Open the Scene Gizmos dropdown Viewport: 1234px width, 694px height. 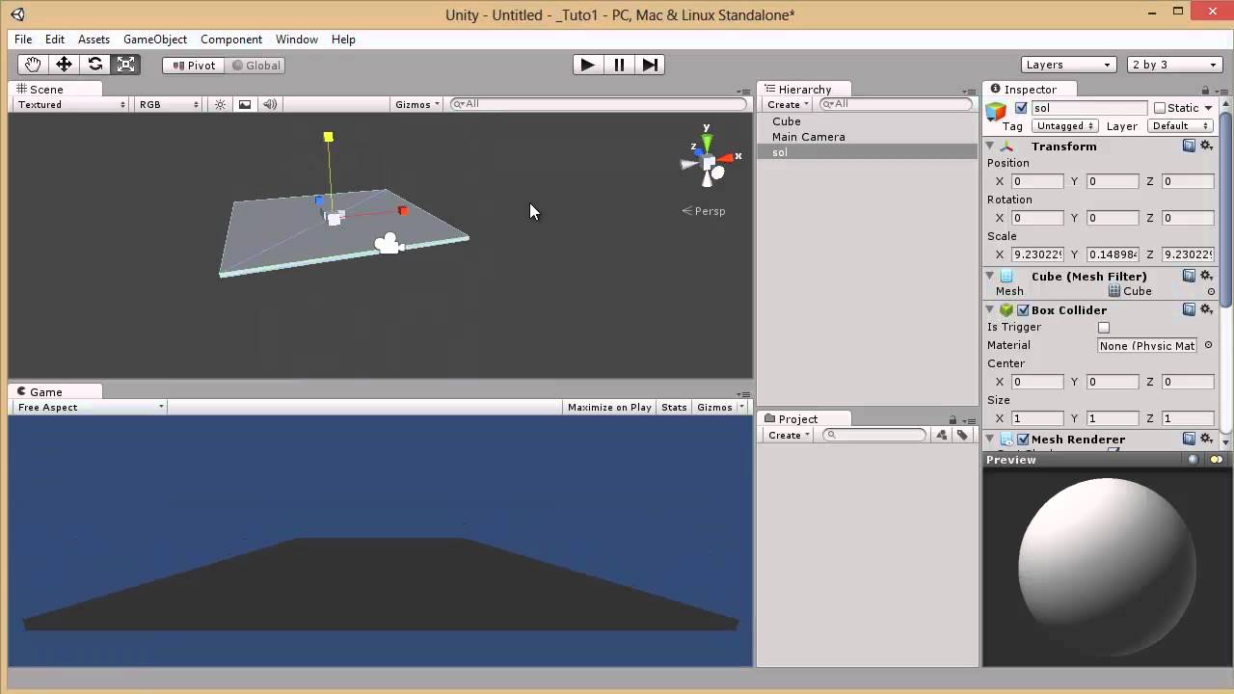[416, 104]
